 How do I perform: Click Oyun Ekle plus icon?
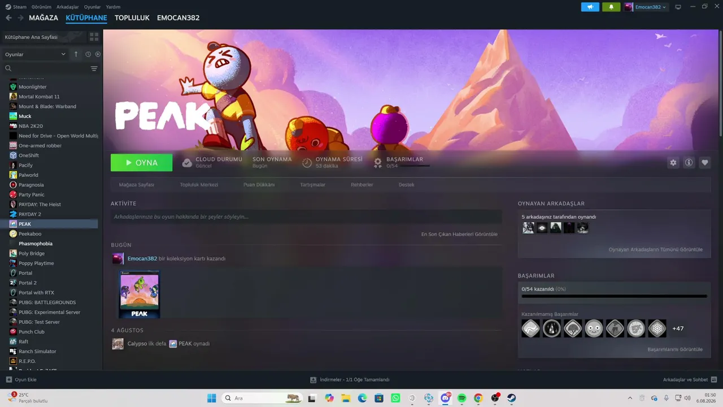pyautogui.click(x=8, y=379)
